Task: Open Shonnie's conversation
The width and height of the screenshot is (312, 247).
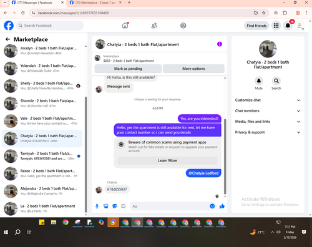Action: point(42,104)
